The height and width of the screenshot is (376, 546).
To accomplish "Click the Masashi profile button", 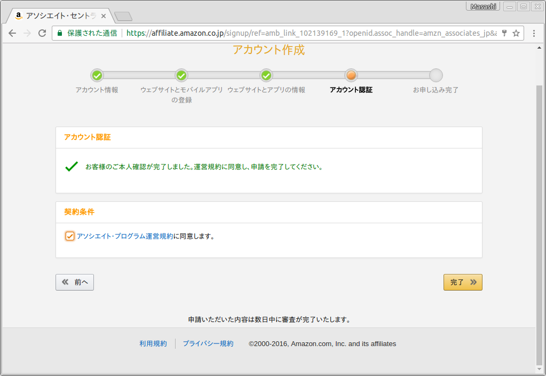I will click(x=483, y=6).
